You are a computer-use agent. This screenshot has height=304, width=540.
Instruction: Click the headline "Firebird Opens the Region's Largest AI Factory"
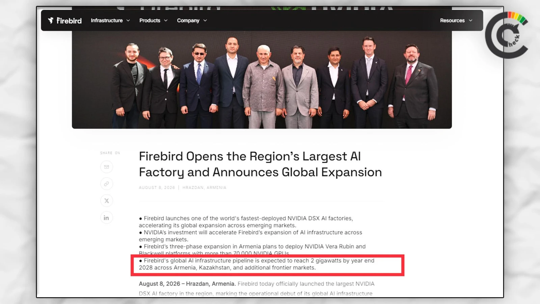coord(260,164)
